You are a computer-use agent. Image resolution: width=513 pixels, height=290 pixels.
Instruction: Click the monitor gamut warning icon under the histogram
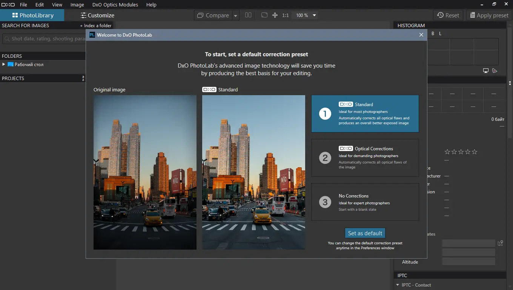[x=486, y=71]
